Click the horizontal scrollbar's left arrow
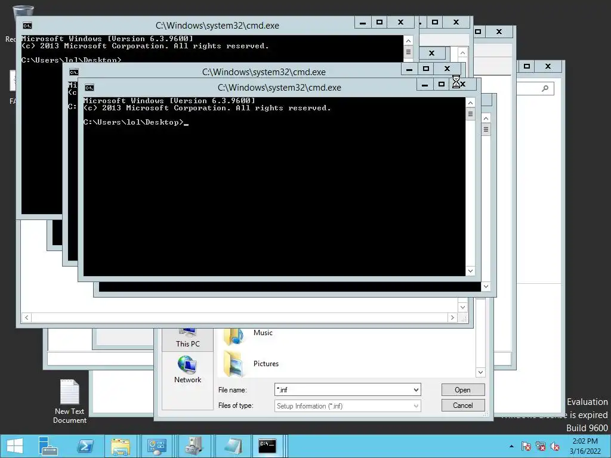The width and height of the screenshot is (611, 458). coord(26,317)
